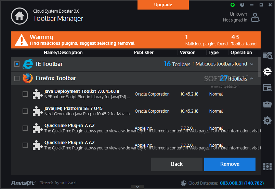Open the window layout sidebar icon
The height and width of the screenshot is (189, 275).
[267, 88]
